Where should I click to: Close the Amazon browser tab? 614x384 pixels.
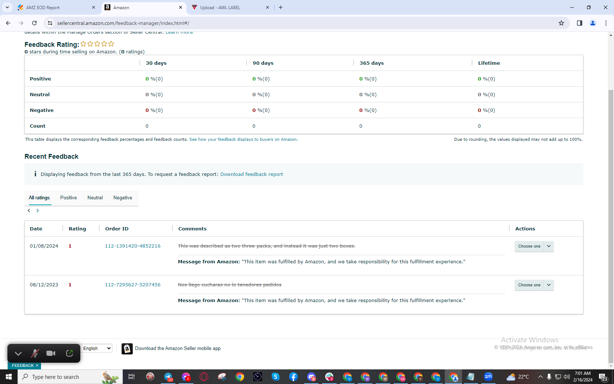pos(181,7)
